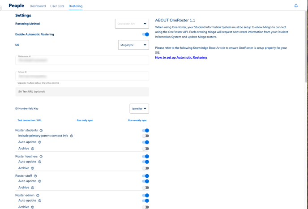Show help icon for students Auto update
The height and width of the screenshot is (209, 308).
[40, 142]
